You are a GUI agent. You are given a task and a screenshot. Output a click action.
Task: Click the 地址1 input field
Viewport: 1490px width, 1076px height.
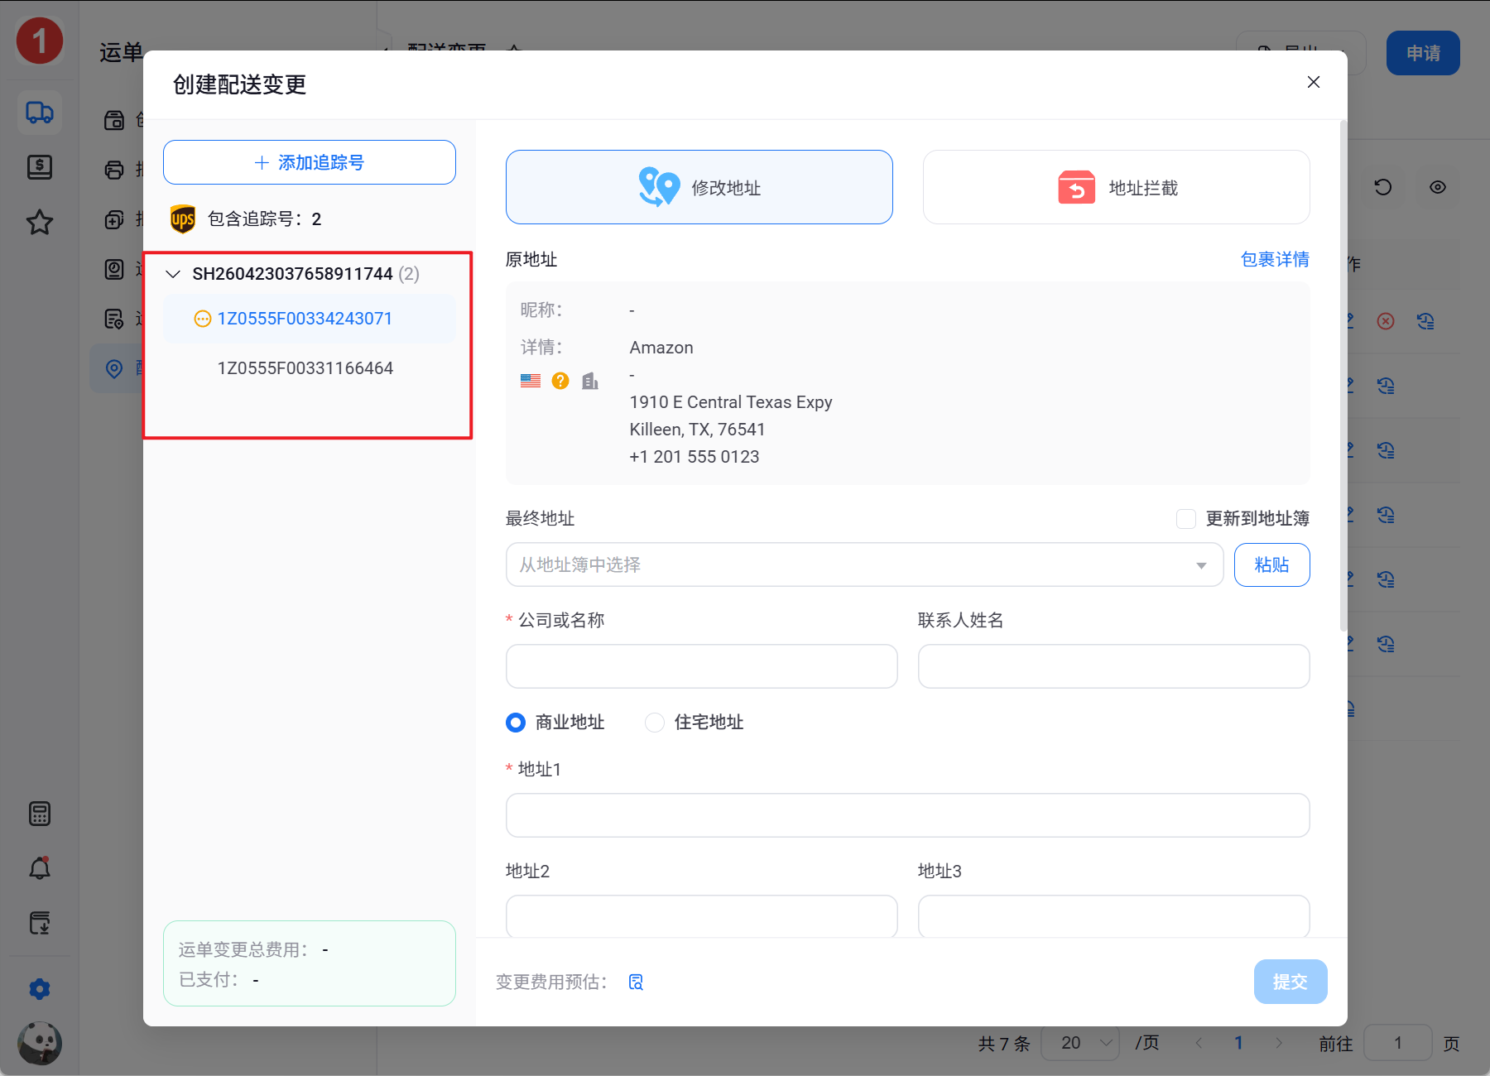[x=908, y=815]
